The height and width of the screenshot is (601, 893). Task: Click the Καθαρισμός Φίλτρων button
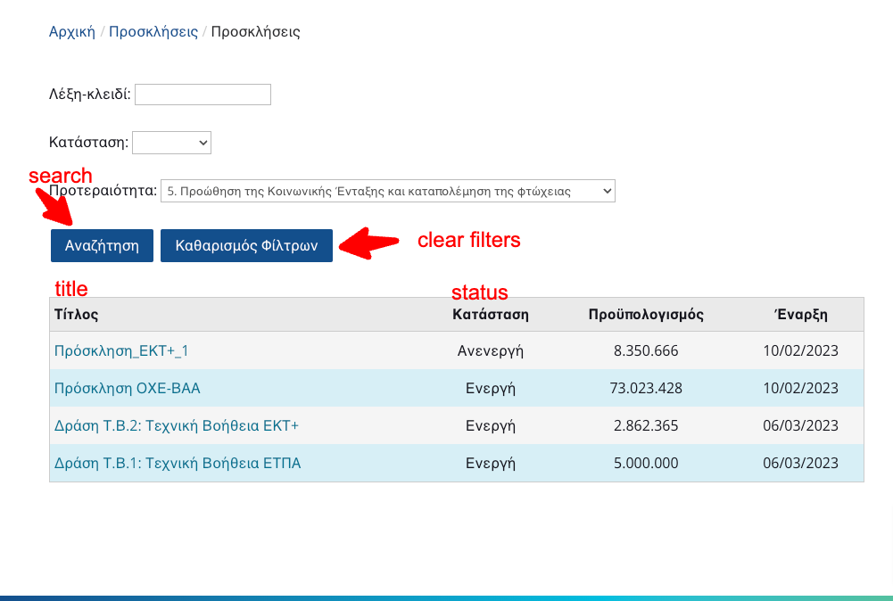tap(246, 246)
